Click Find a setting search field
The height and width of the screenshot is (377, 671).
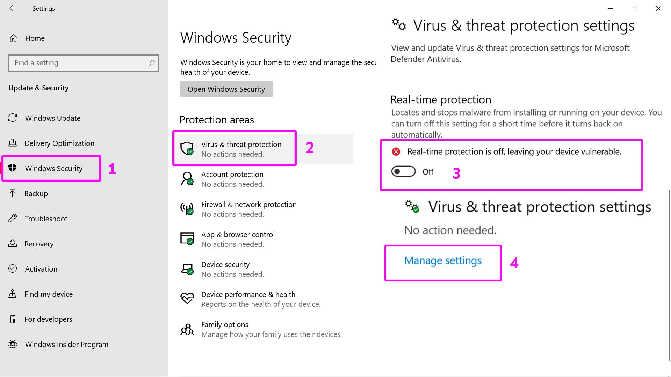click(84, 62)
